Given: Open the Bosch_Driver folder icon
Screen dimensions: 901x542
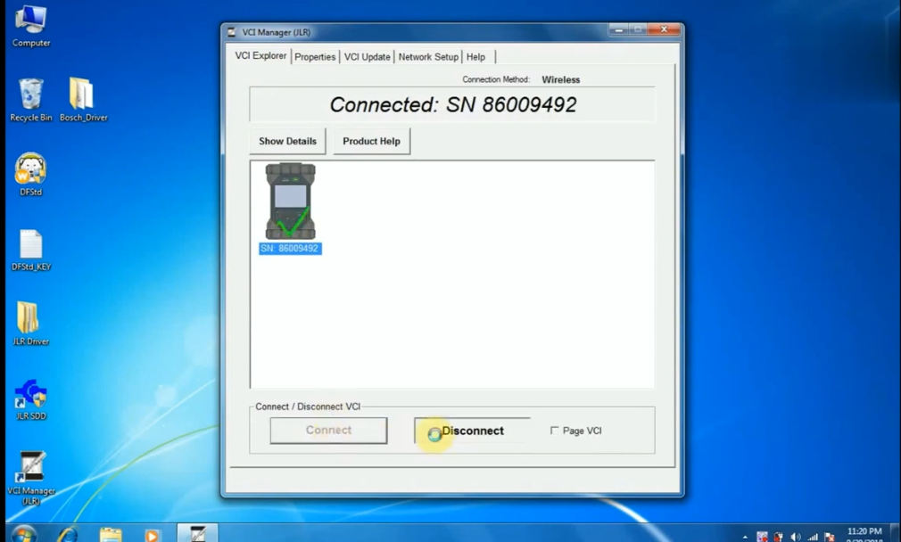Looking at the screenshot, I should click(83, 100).
